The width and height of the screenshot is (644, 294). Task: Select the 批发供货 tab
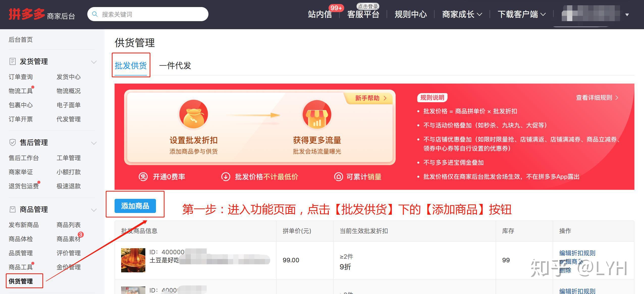[131, 66]
